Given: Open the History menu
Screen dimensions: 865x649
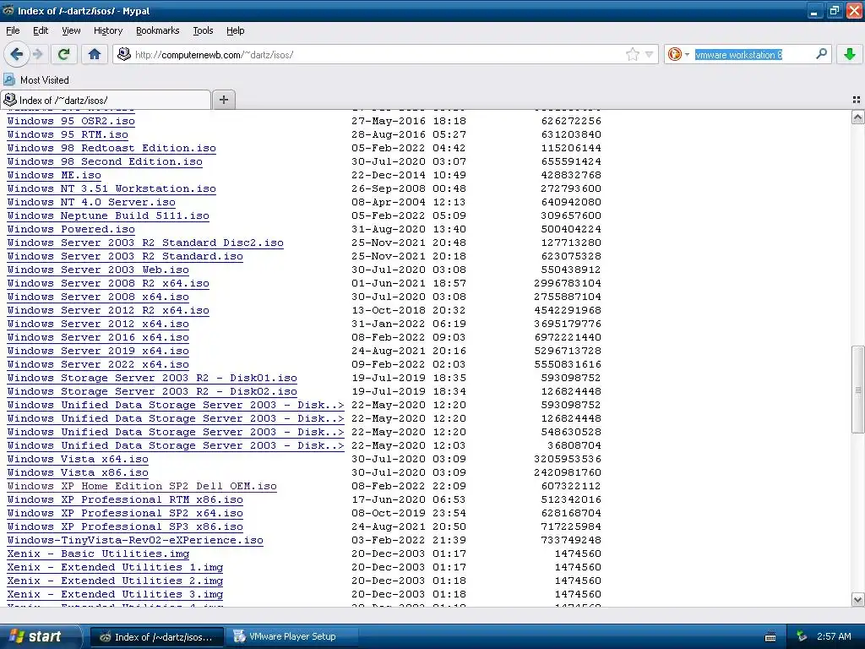Looking at the screenshot, I should tap(107, 30).
